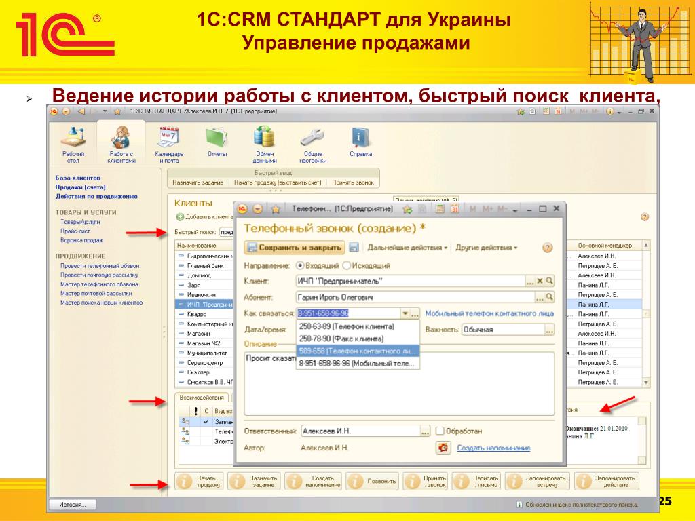This screenshot has height=521, width=695.
Task: Click the Написать письмо bottom button
Action: click(476, 482)
